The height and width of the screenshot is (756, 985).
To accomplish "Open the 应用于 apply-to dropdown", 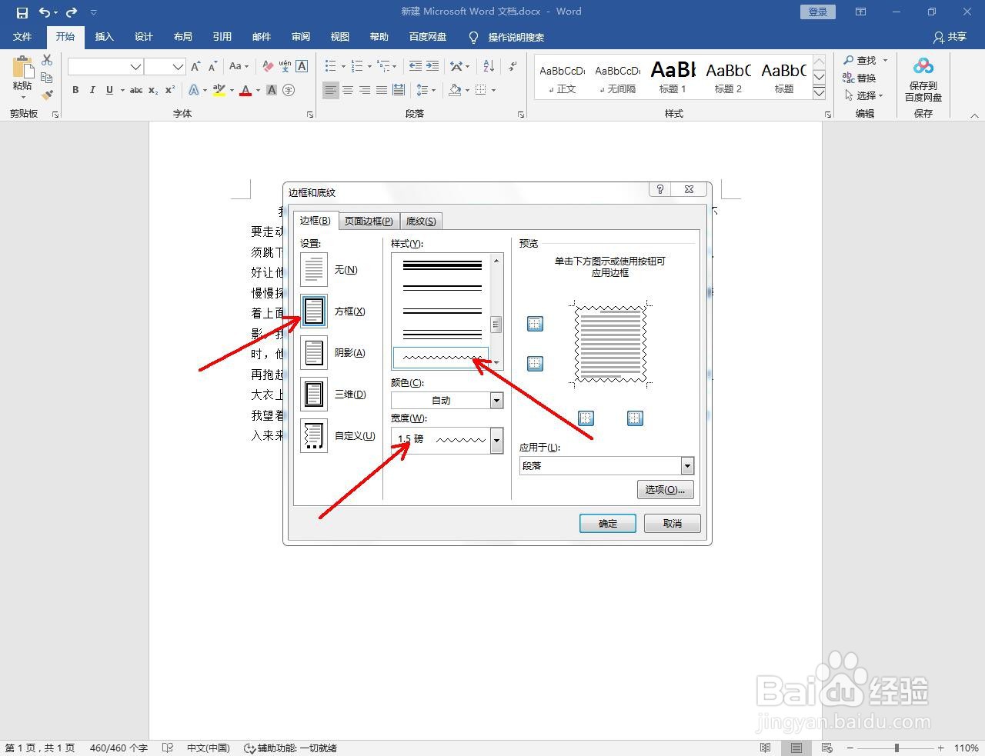I will pos(687,465).
